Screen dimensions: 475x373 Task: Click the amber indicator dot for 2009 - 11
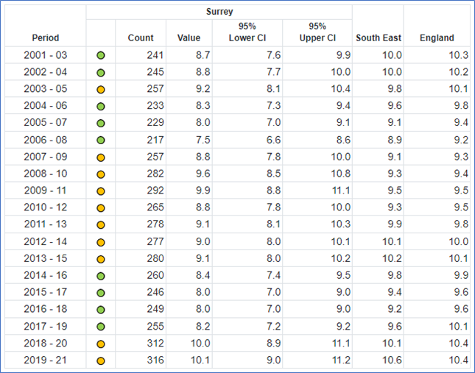coord(101,191)
